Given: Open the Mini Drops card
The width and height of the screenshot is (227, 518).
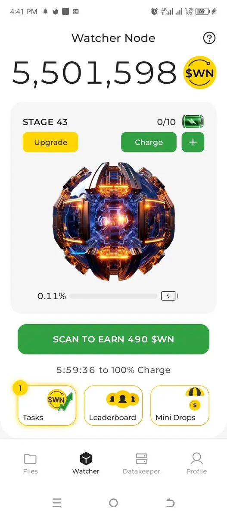Looking at the screenshot, I should pos(180,405).
